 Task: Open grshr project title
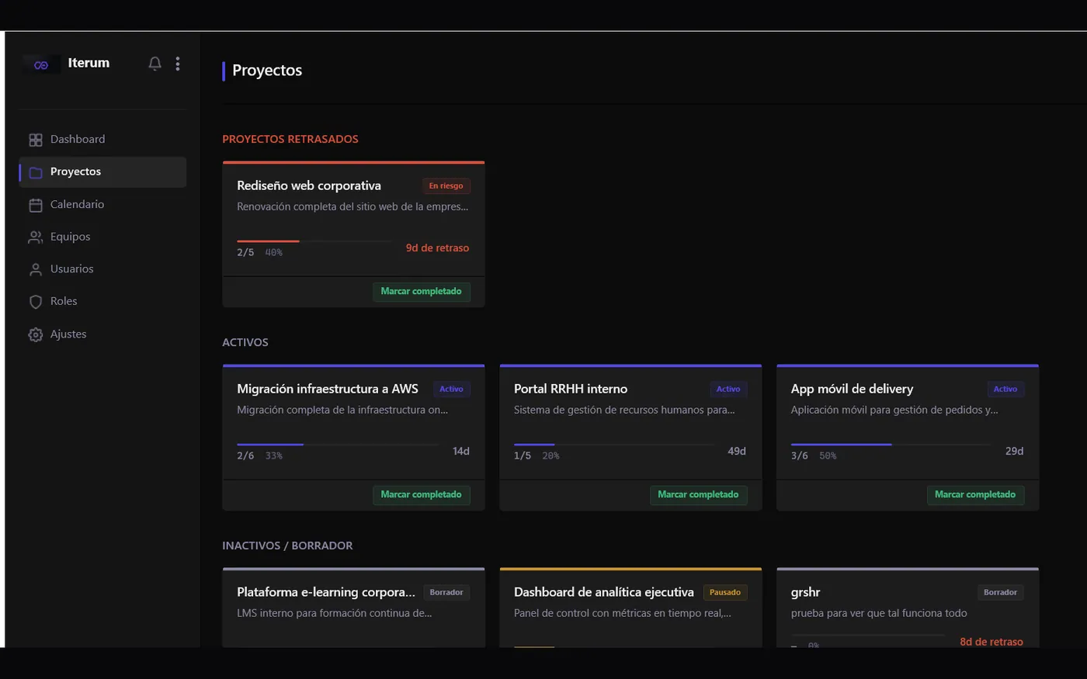(x=805, y=592)
